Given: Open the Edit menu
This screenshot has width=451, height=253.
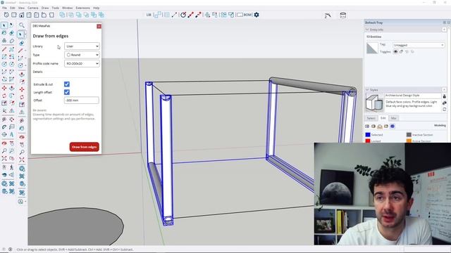Looking at the screenshot, I should point(13,8).
